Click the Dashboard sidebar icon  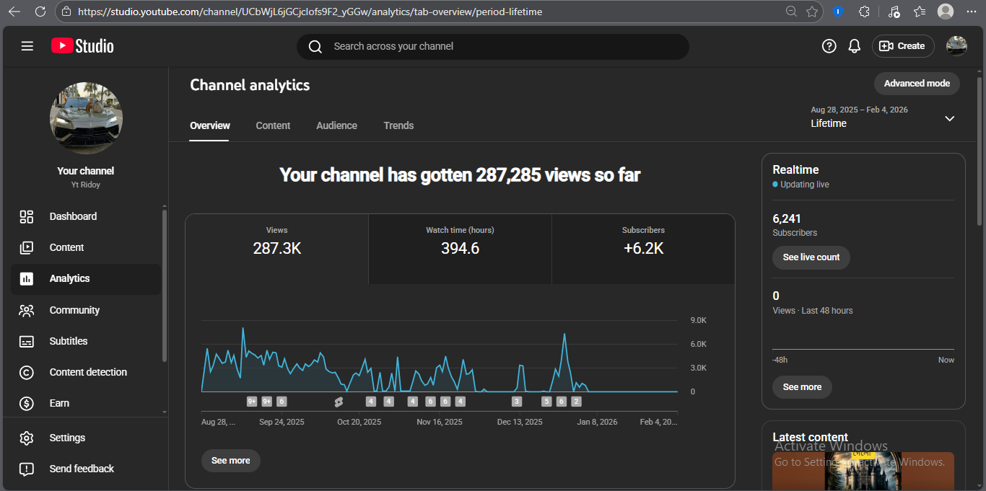[27, 216]
